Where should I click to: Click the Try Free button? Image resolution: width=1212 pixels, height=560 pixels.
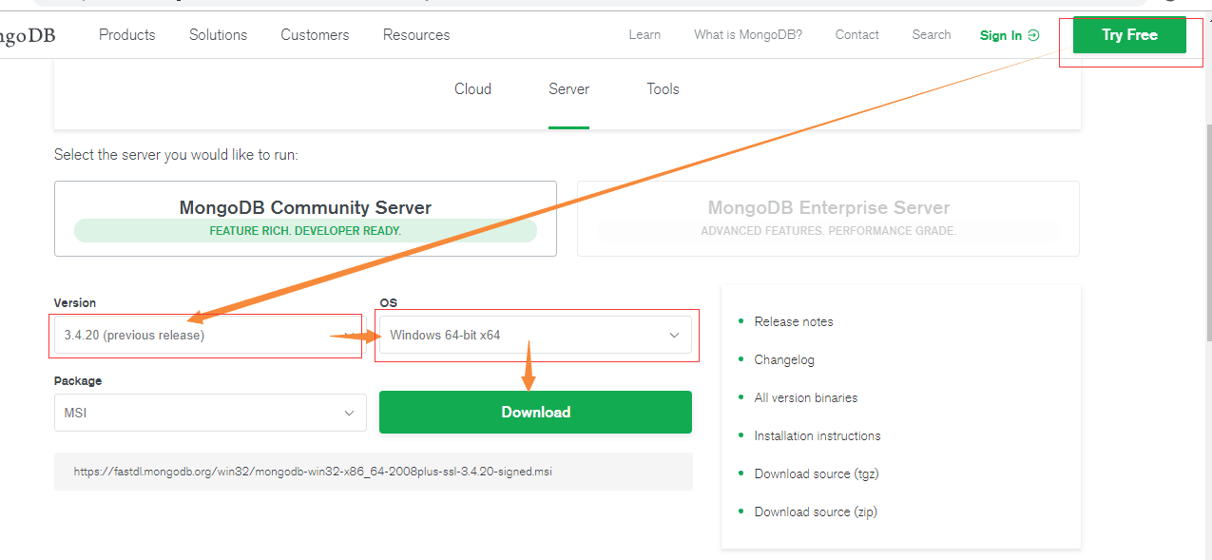point(1129,35)
